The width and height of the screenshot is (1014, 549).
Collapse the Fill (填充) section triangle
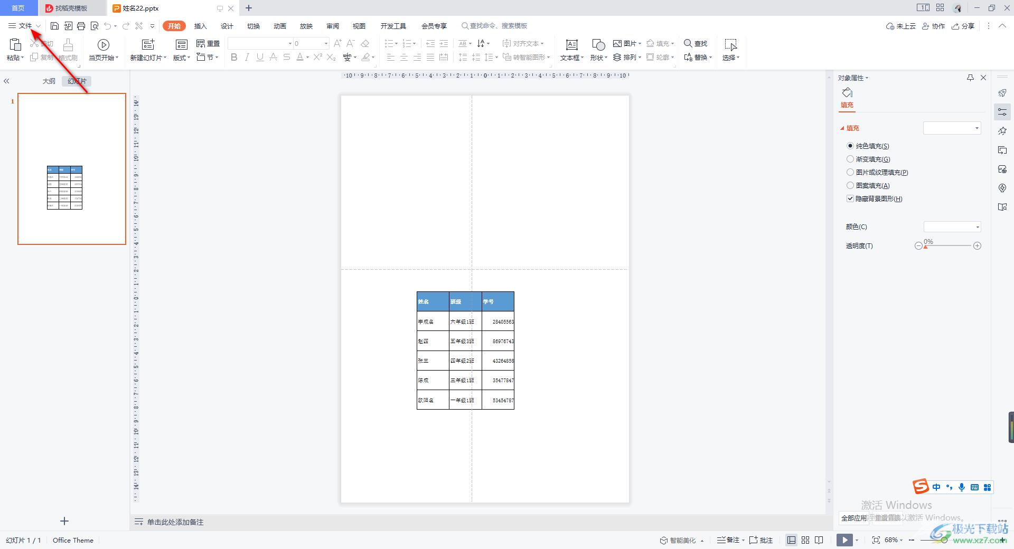coord(842,128)
